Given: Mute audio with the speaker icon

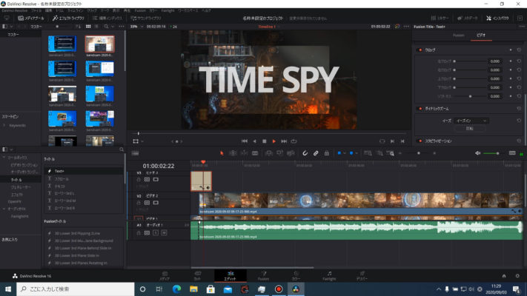Looking at the screenshot, I should [x=477, y=153].
